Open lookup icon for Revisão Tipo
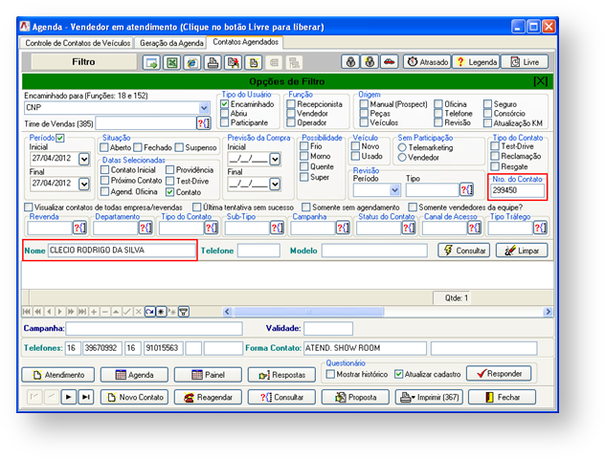605x459 pixels. [x=466, y=189]
